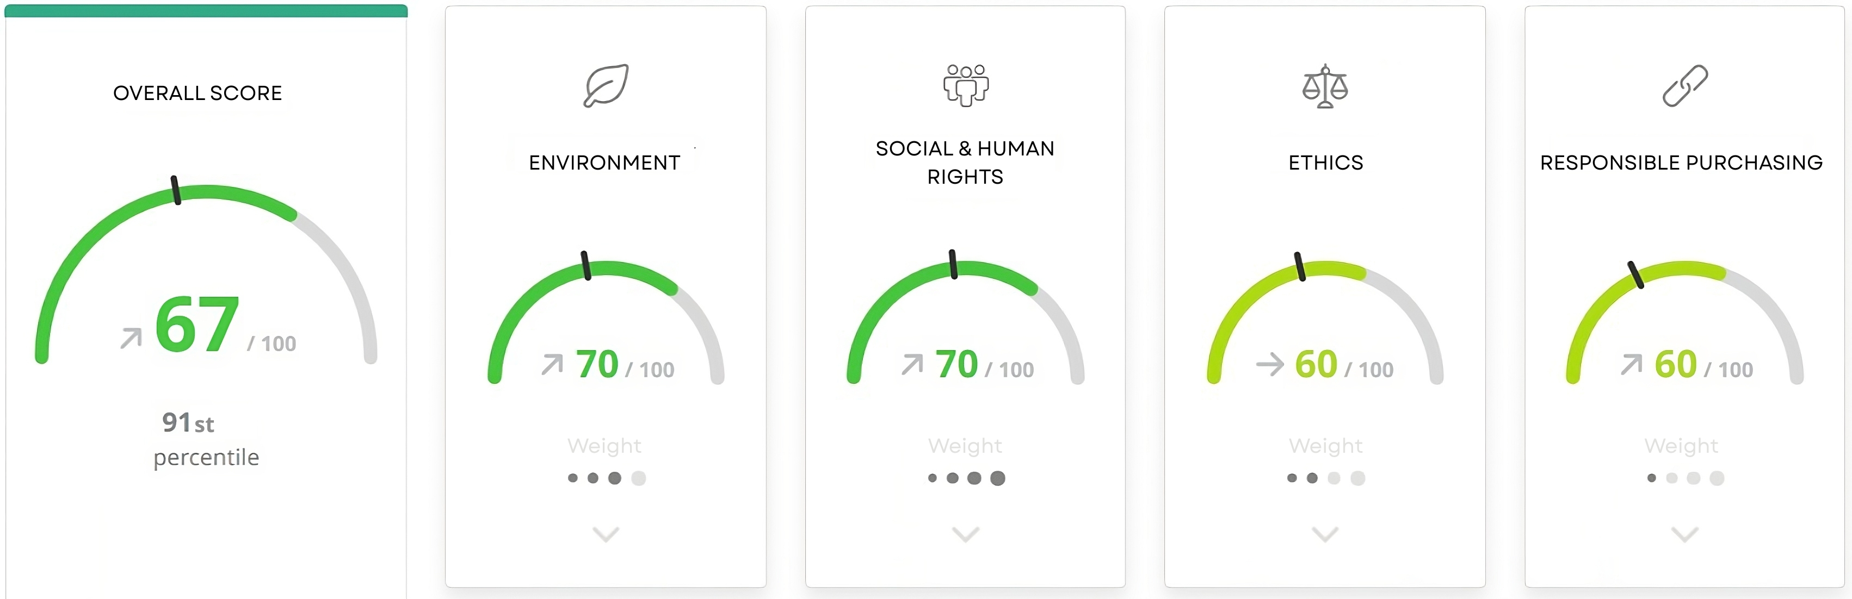The image size is (1852, 599).
Task: Expand the Environment card details chevron
Action: pyautogui.click(x=606, y=534)
